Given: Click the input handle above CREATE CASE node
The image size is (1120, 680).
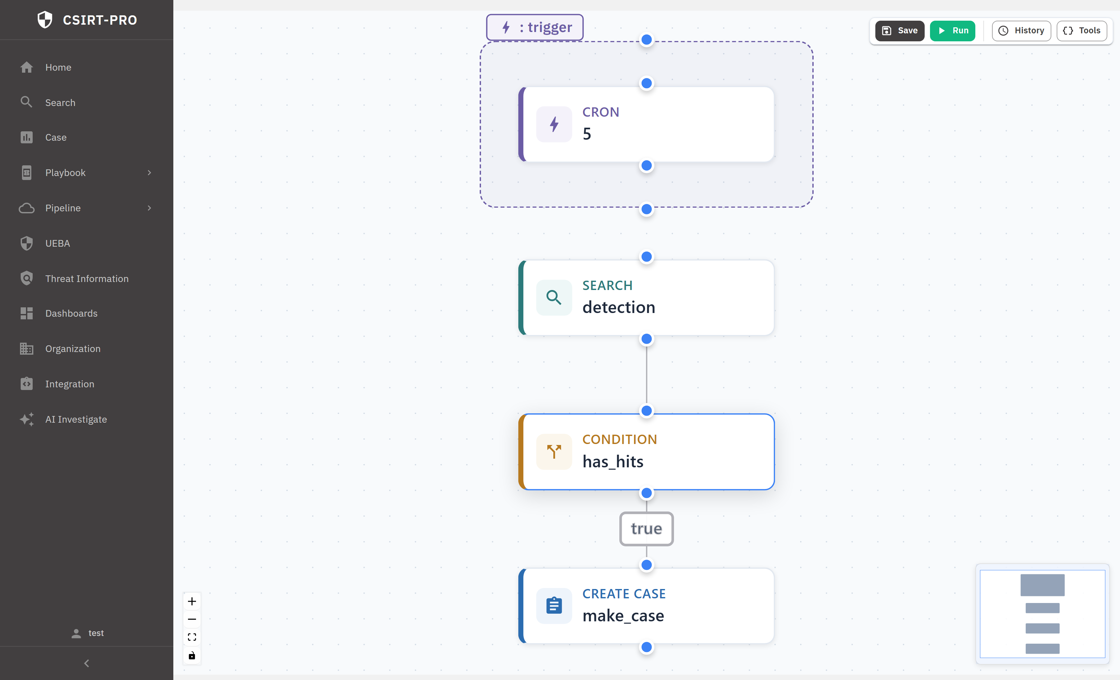Looking at the screenshot, I should point(646,565).
